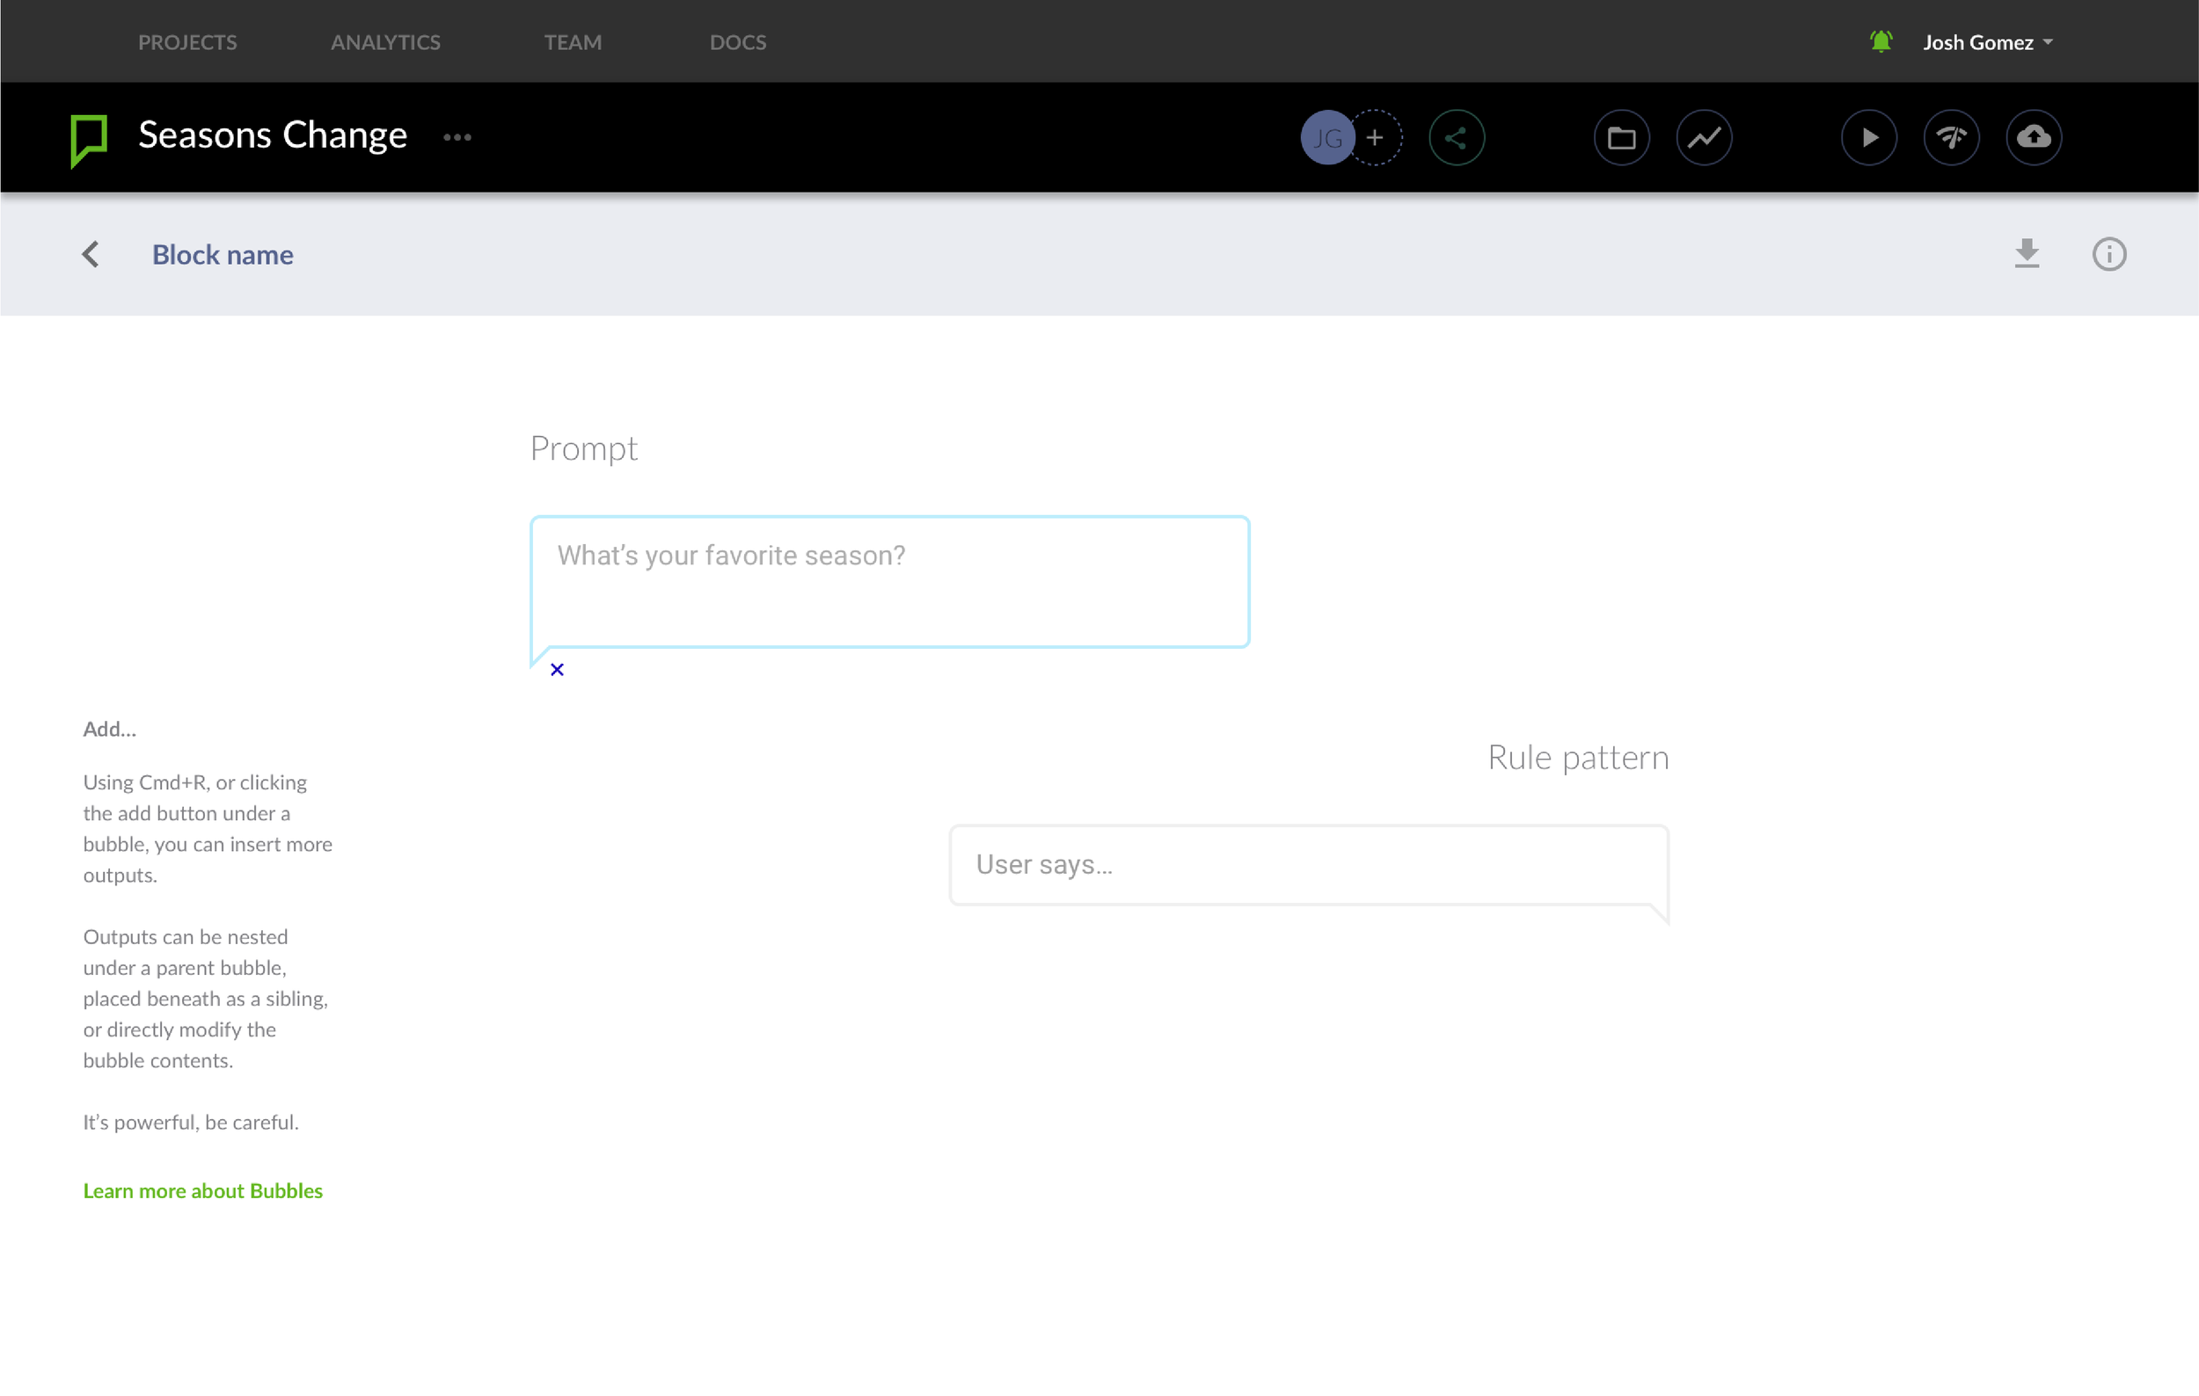2199x1396 pixels.
Task: Open the info icon in block header
Action: point(2108,255)
